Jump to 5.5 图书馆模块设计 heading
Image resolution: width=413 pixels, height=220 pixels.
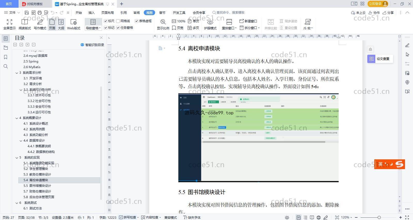37,186
